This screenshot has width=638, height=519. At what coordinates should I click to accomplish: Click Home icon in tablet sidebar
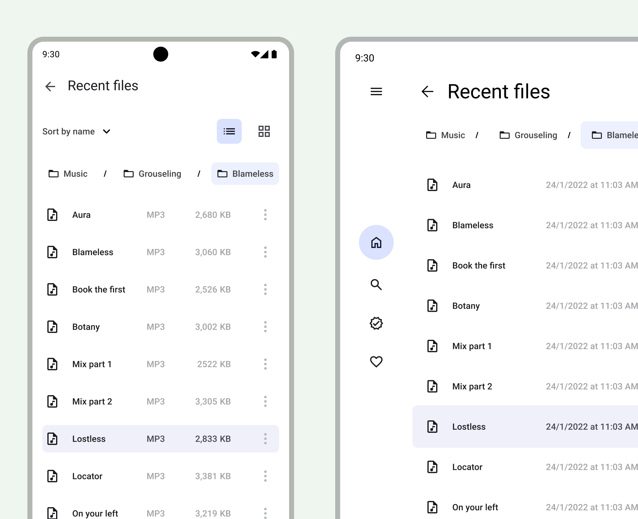pos(377,243)
